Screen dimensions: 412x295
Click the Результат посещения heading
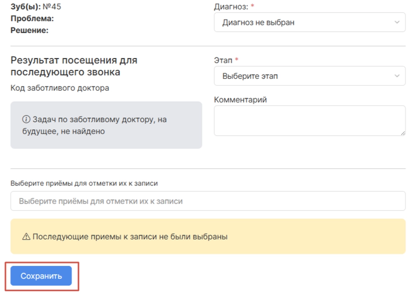pos(74,66)
